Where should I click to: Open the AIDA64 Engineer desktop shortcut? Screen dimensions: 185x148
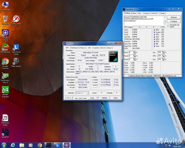pos(5,92)
